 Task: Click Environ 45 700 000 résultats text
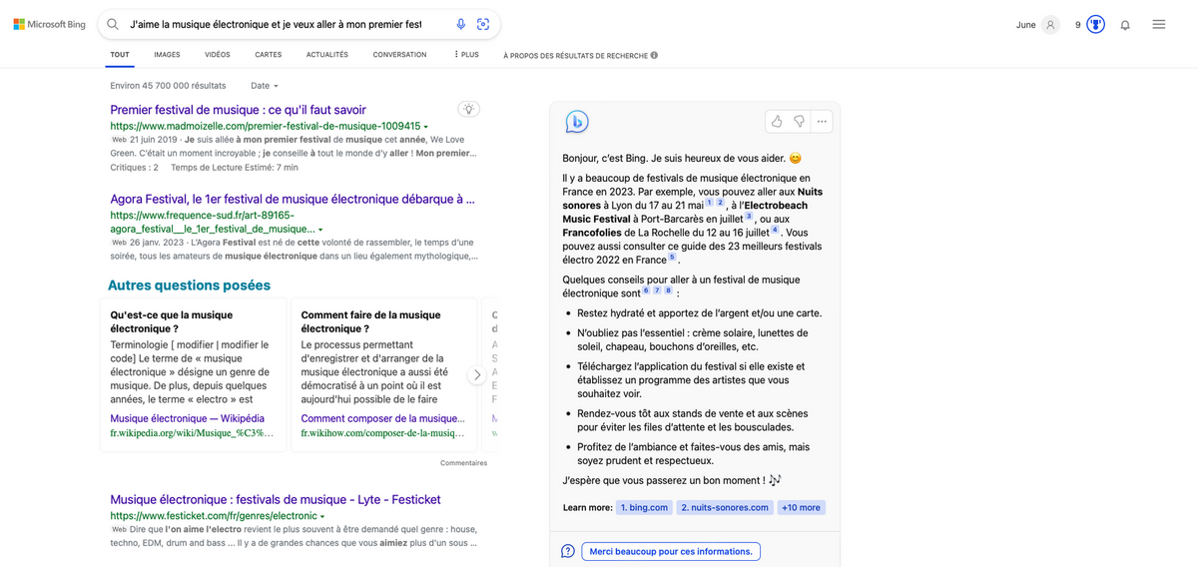(169, 86)
